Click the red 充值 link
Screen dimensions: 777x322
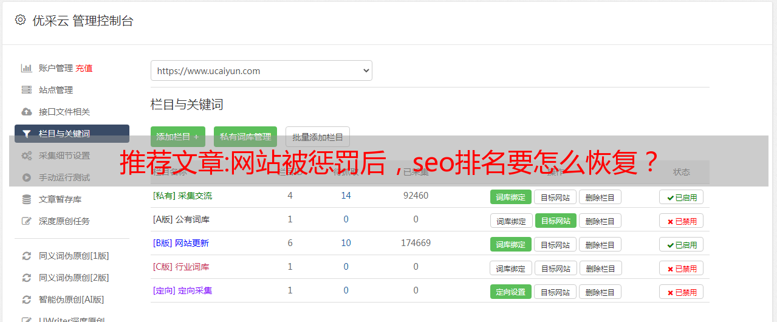tap(84, 68)
